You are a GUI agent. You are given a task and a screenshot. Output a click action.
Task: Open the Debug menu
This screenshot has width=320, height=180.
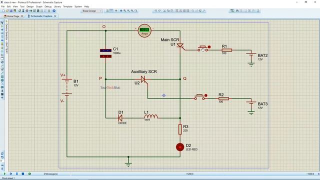[x=48, y=6]
